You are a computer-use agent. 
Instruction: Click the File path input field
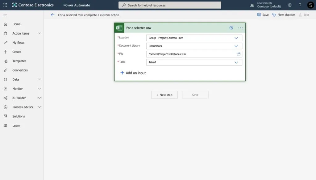(x=194, y=54)
